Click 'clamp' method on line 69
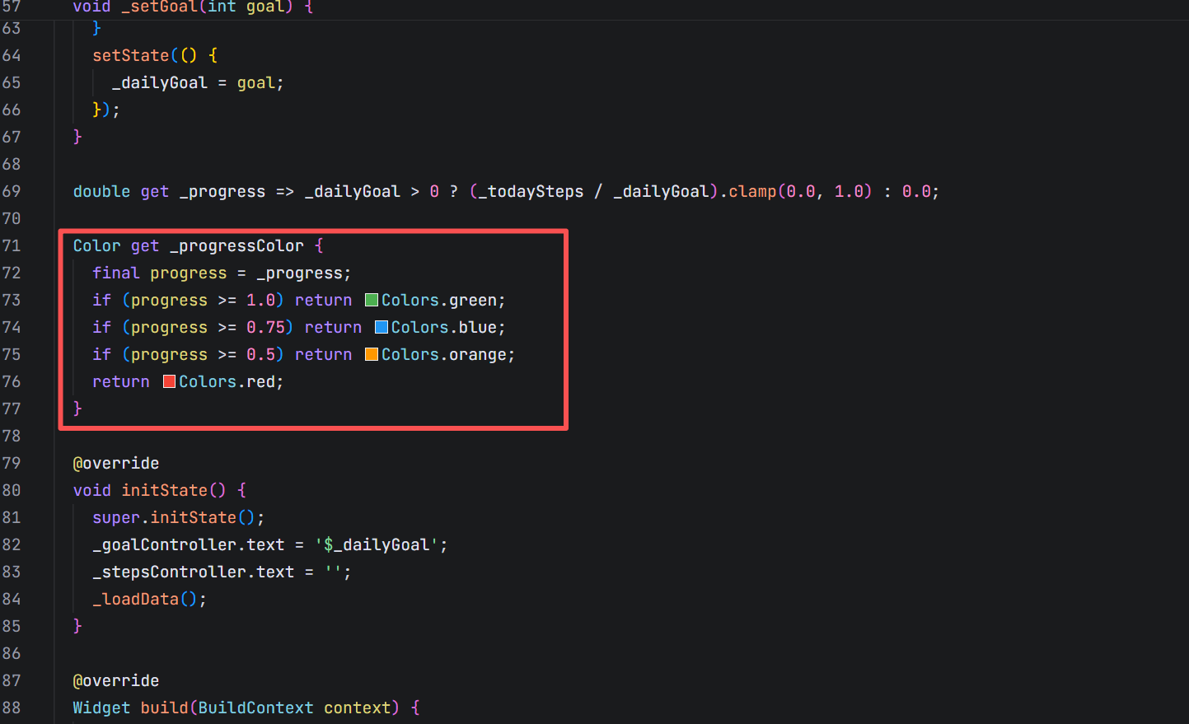This screenshot has height=724, width=1189. point(752,191)
